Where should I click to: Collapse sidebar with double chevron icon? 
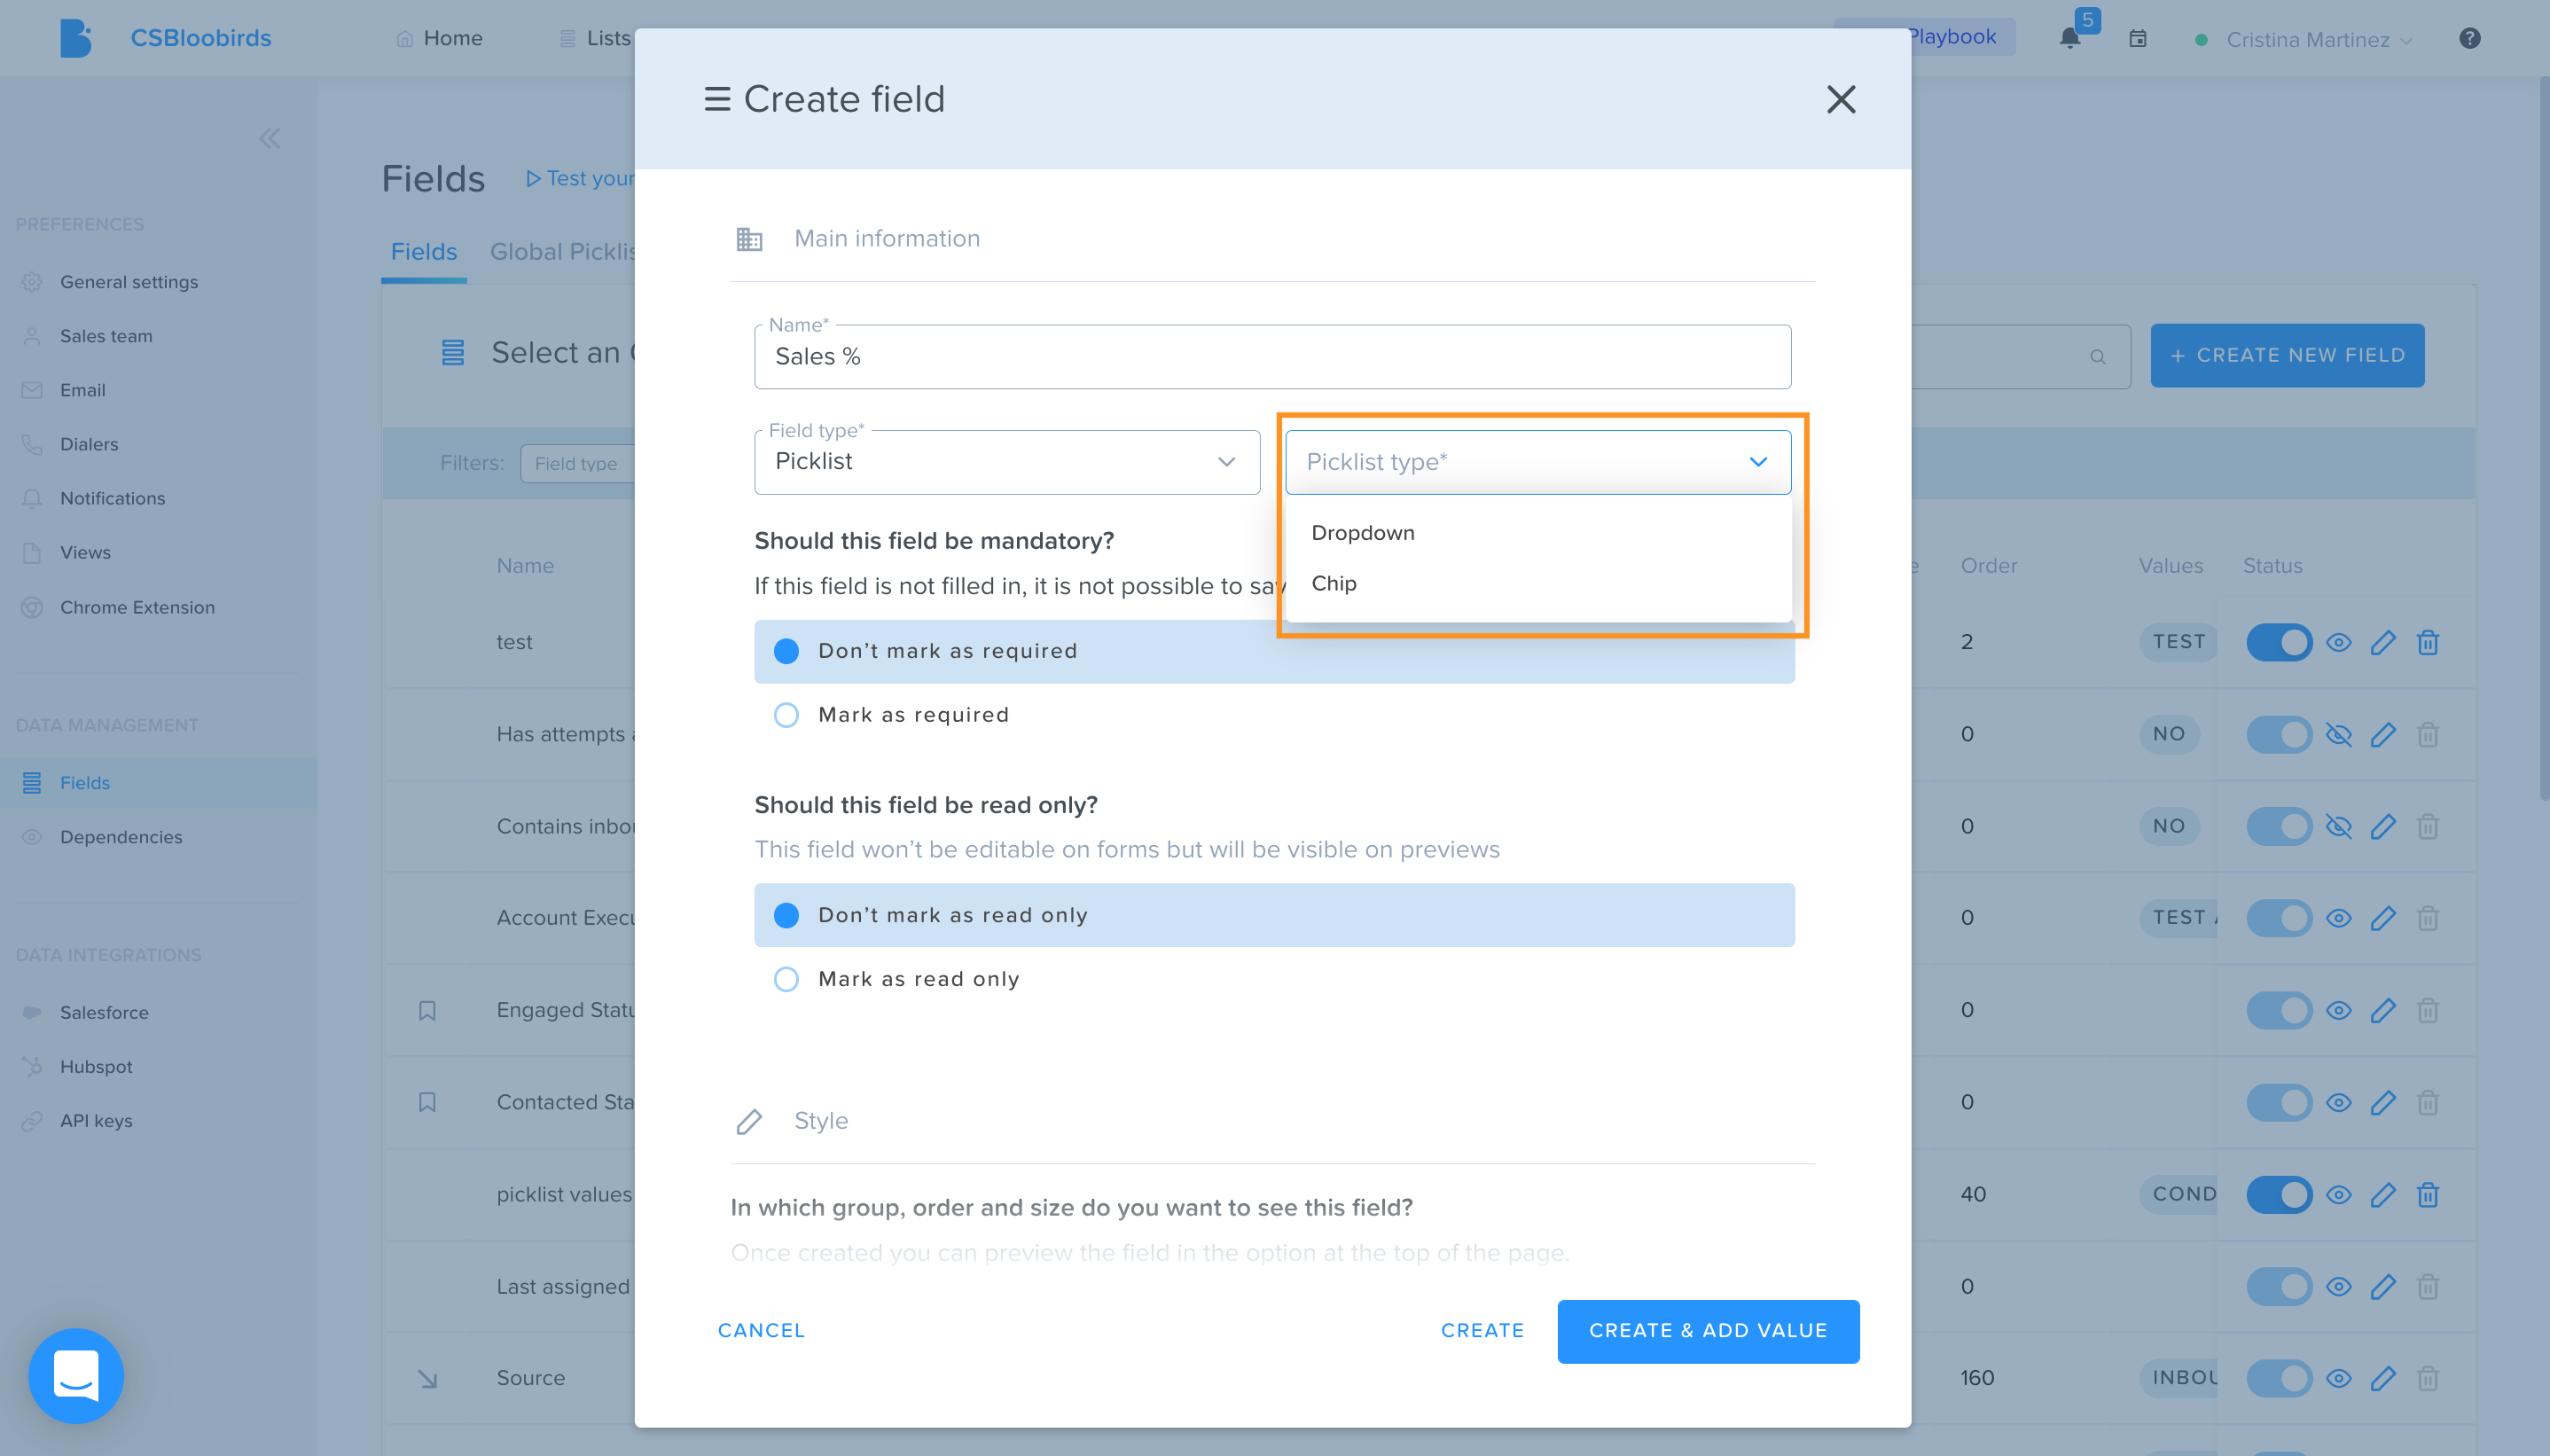pos(270,139)
